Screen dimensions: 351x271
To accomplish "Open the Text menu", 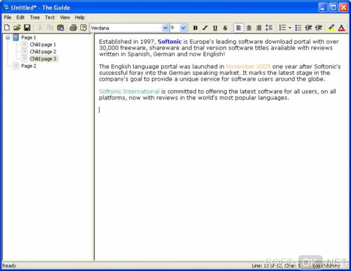I will (x=50, y=18).
